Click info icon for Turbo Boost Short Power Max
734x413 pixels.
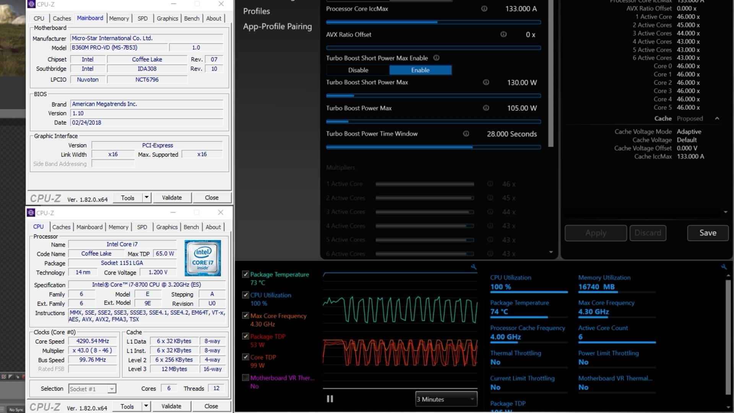[486, 82]
